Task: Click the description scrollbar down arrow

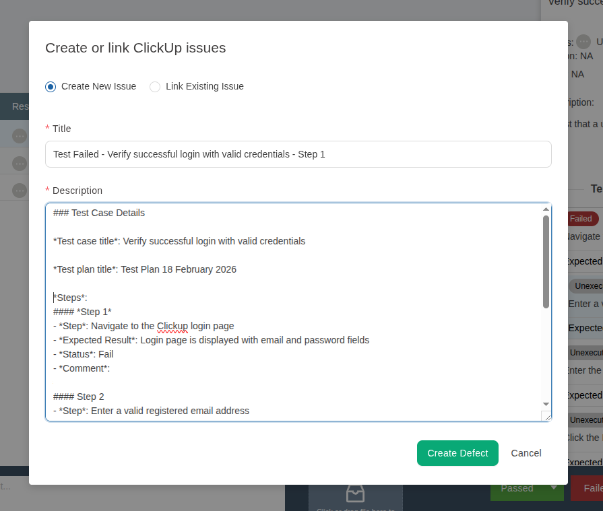Action: 546,404
